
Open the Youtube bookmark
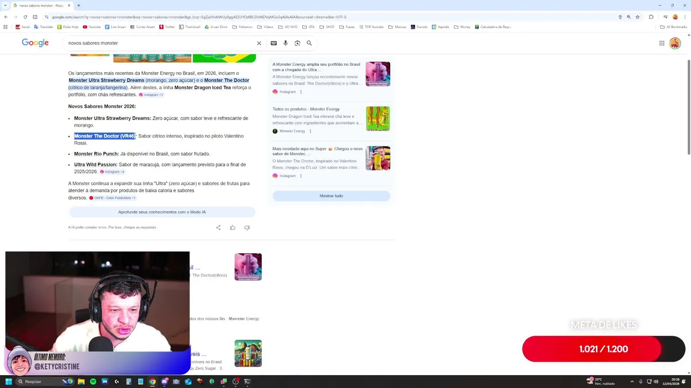point(92,26)
